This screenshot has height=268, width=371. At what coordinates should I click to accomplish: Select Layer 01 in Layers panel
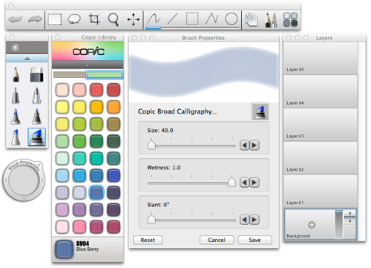pos(321,192)
